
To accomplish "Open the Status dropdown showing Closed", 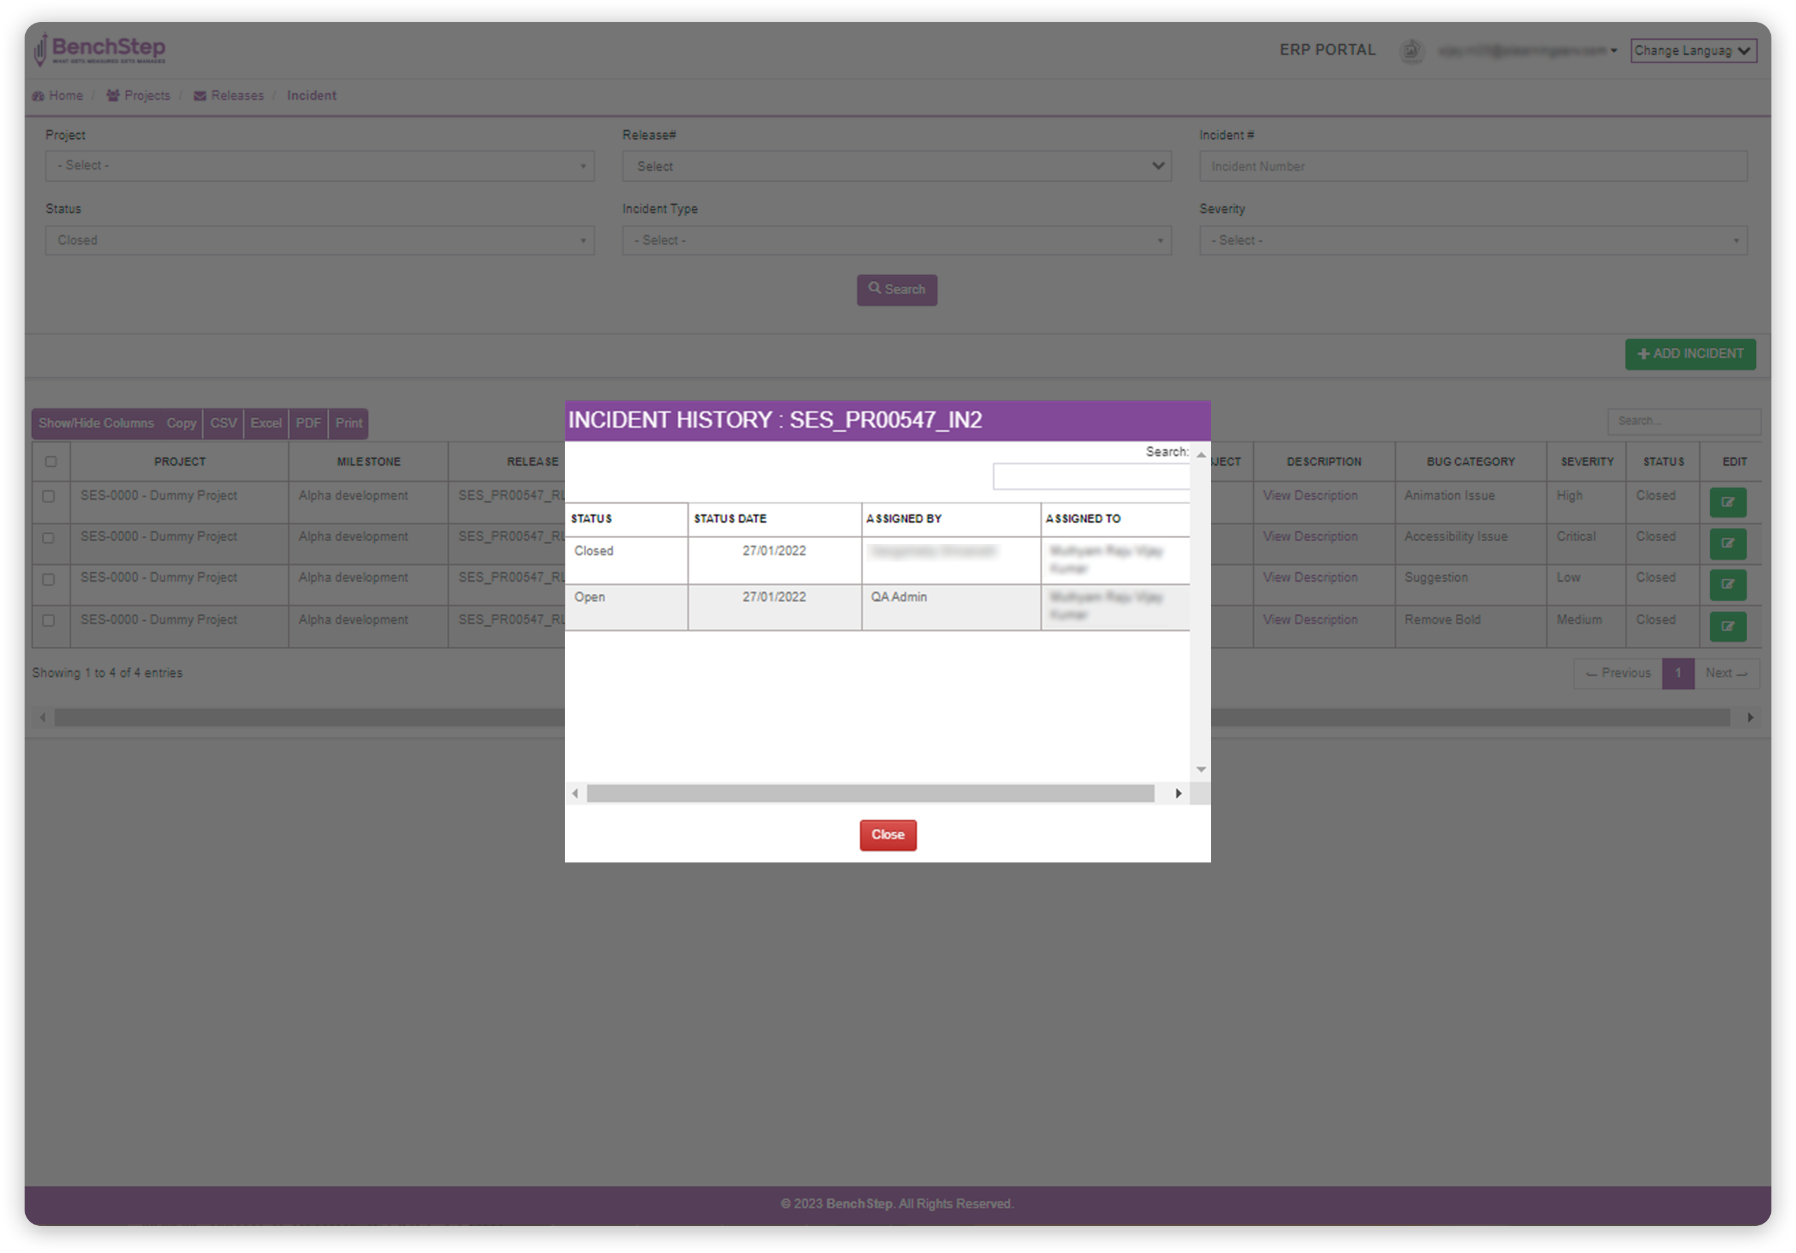I will pos(319,240).
